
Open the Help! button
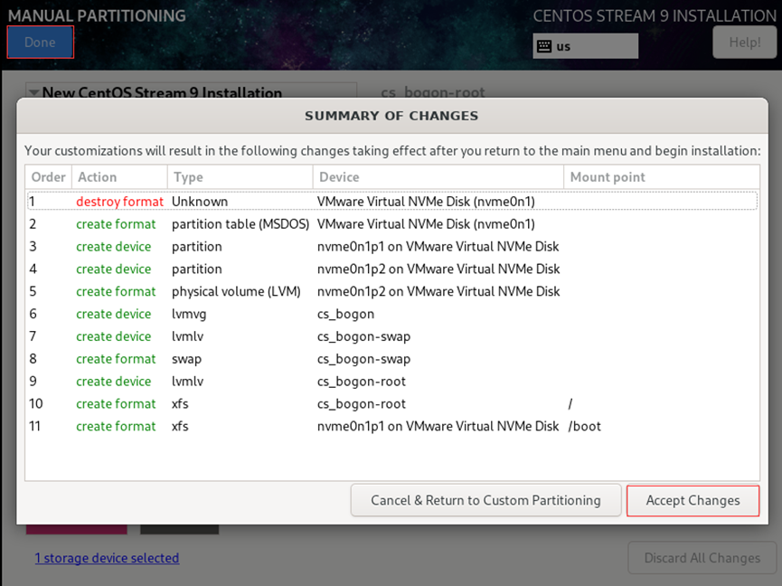pos(745,43)
